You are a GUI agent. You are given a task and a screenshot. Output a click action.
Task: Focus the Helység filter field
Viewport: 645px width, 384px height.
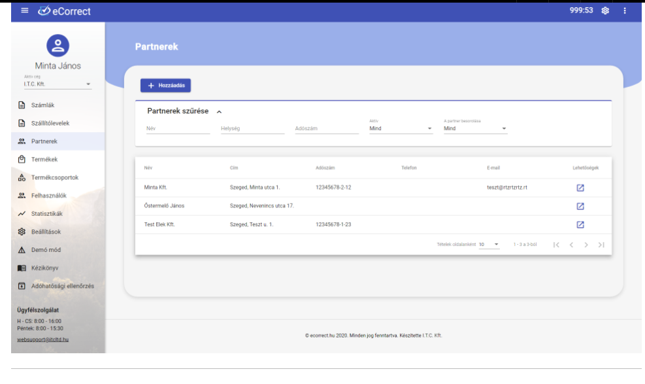click(252, 128)
